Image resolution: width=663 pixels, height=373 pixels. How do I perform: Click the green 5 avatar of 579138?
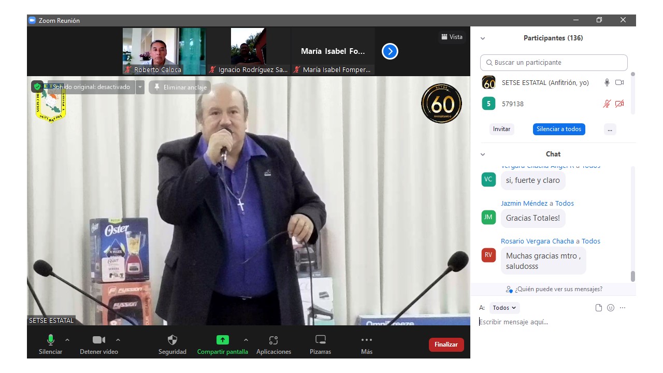(488, 104)
